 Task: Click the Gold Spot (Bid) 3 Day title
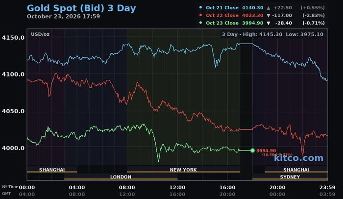pos(81,8)
